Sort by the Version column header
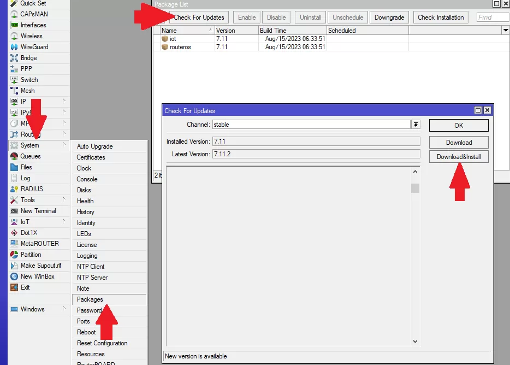 point(236,30)
